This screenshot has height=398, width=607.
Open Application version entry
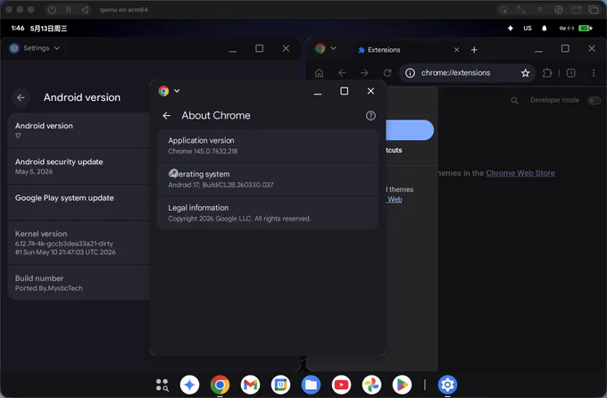pyautogui.click(x=268, y=145)
